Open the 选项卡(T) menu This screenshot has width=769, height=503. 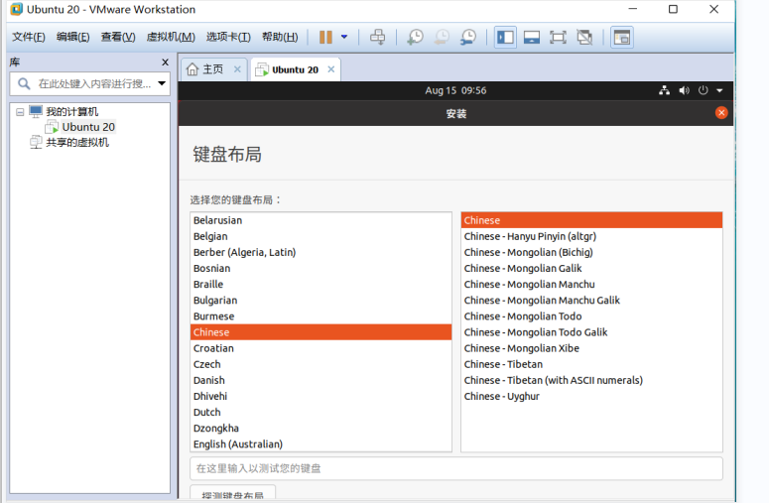pyautogui.click(x=228, y=37)
